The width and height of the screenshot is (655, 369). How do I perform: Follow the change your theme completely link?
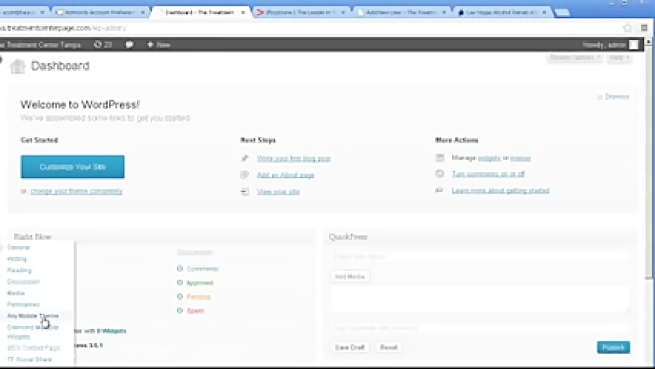point(76,191)
